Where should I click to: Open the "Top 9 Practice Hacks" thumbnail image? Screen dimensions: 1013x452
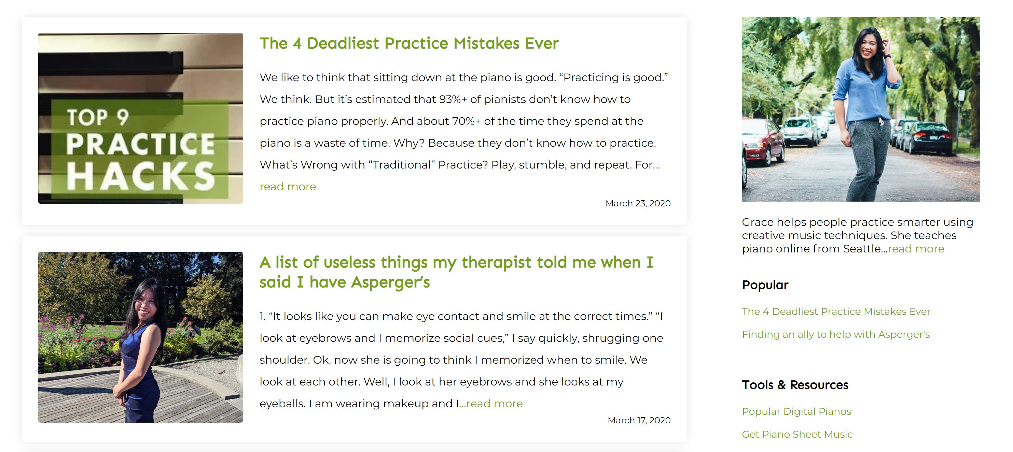pos(140,118)
